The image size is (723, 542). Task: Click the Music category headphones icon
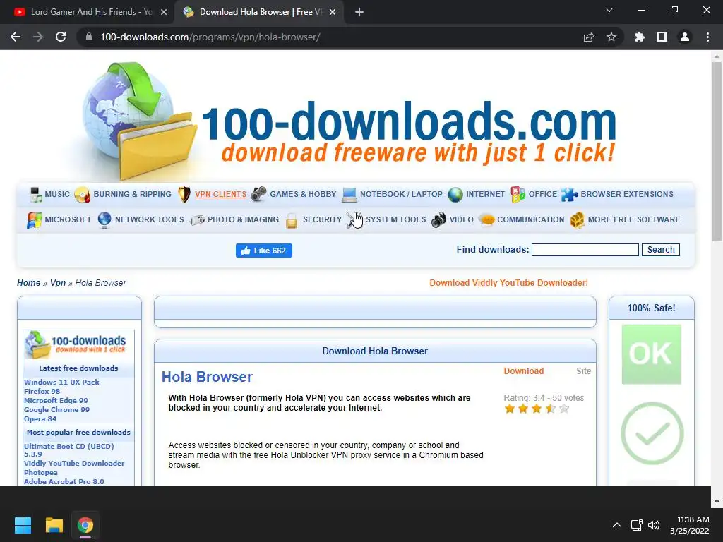[36, 195]
